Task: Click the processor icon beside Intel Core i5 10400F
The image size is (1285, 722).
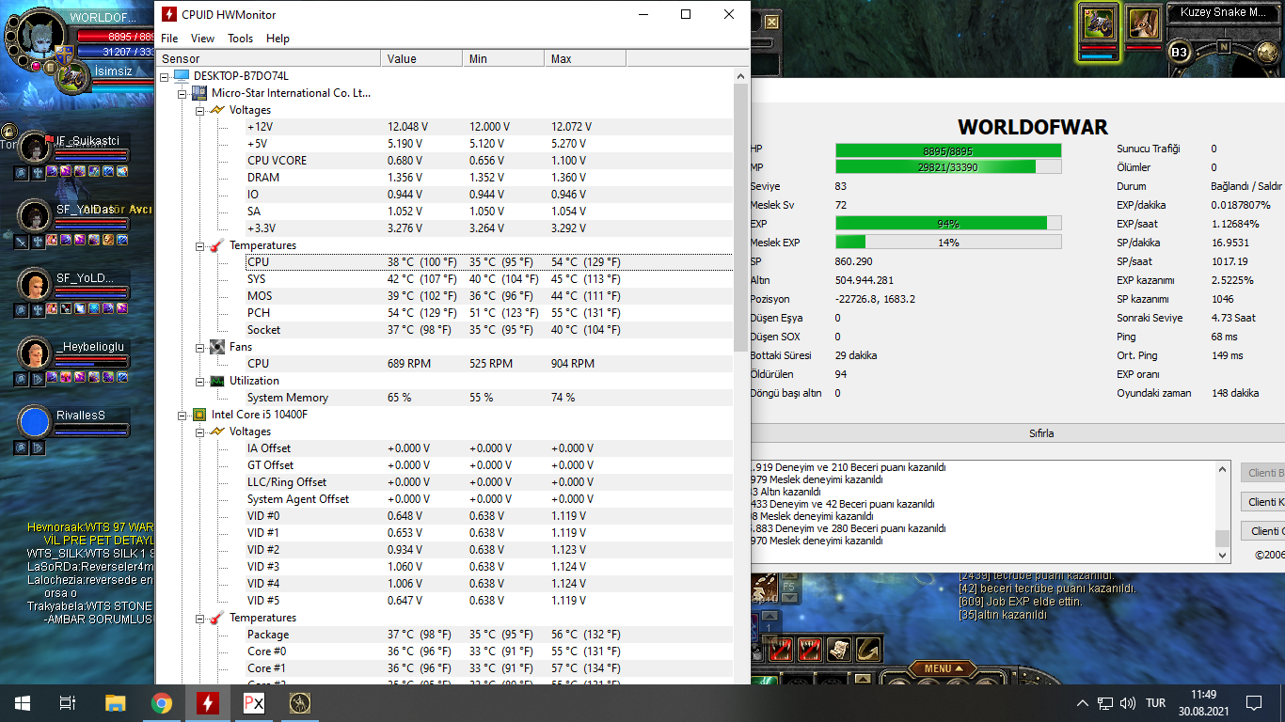Action: click(198, 415)
